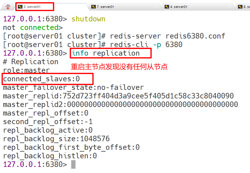Click the 'shutdown' command text
250x173 pixels.
coord(88,19)
